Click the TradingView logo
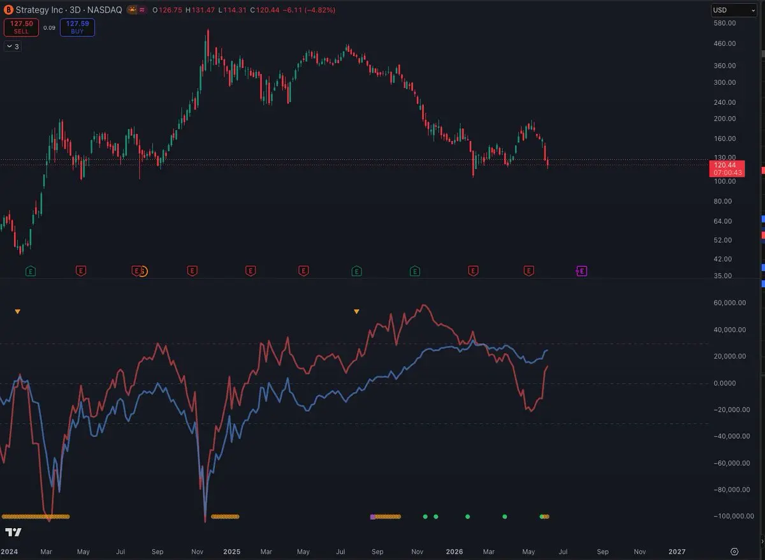Viewport: 765px width, 560px height. [x=13, y=532]
